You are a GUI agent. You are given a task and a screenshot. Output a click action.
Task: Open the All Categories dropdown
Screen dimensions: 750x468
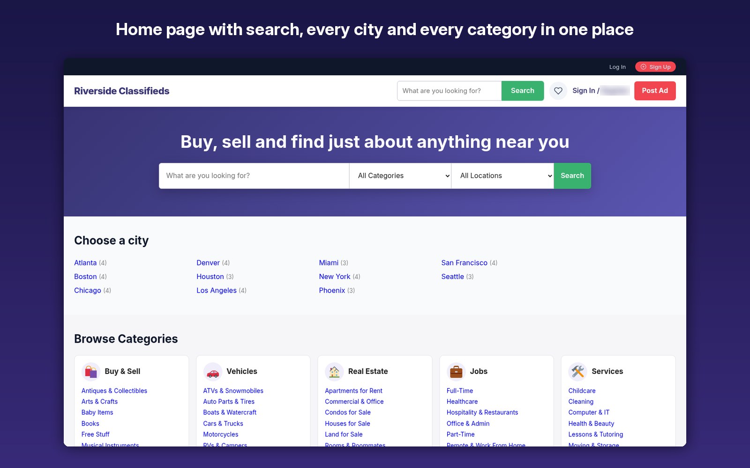point(400,176)
